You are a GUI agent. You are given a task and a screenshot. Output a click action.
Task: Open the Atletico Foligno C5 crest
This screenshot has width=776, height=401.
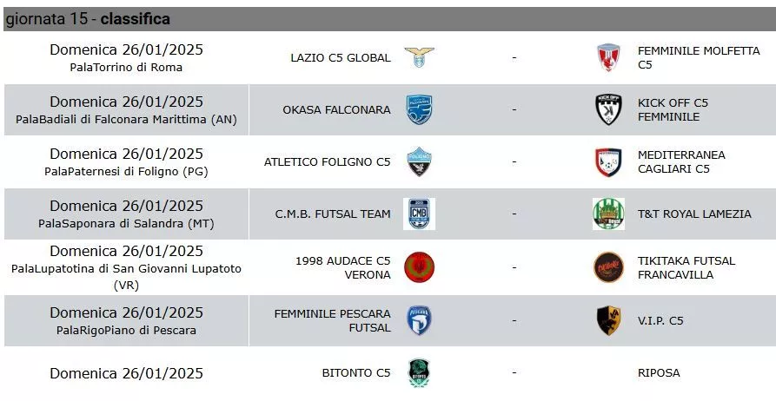coord(419,161)
